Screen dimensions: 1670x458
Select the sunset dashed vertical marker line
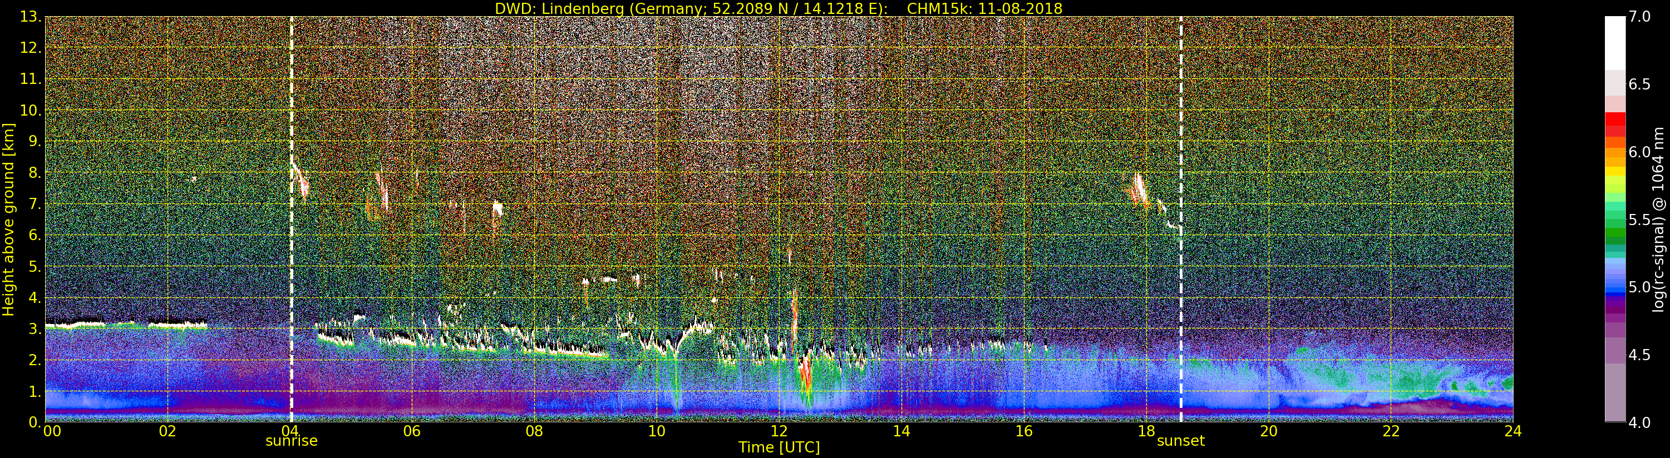tap(1180, 219)
